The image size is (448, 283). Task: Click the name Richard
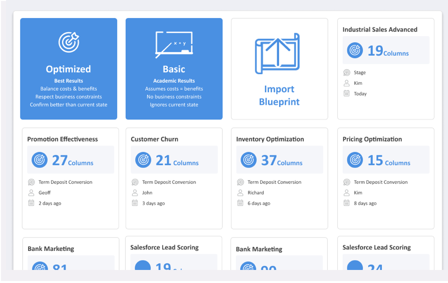pos(256,193)
